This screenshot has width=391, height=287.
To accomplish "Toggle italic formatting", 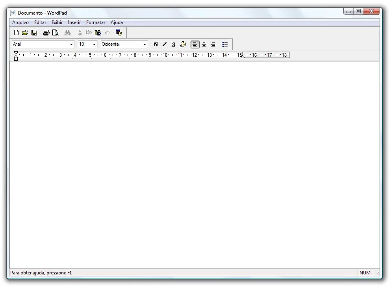I will [165, 44].
